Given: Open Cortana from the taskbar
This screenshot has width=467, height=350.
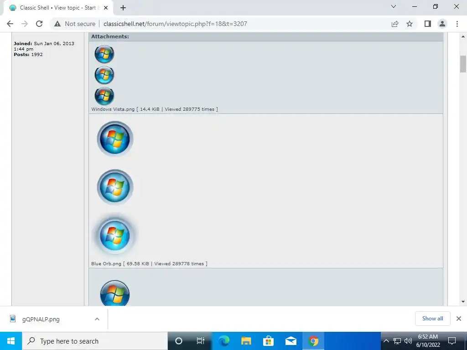Looking at the screenshot, I should pos(179,341).
